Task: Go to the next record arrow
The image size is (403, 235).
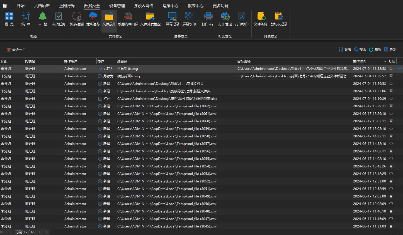Action: (x=39, y=232)
